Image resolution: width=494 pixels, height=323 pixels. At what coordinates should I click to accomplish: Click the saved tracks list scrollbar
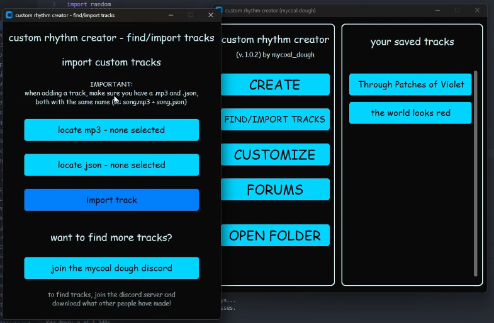click(x=476, y=174)
